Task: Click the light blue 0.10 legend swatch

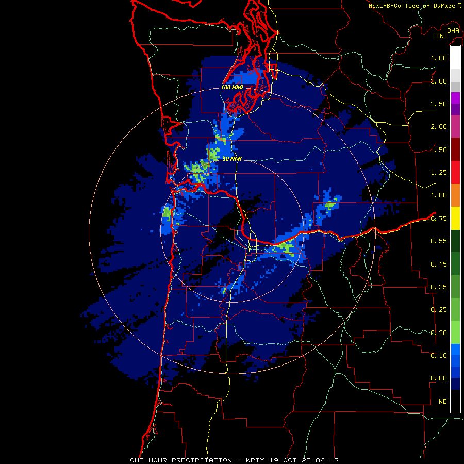Action: 455,350
